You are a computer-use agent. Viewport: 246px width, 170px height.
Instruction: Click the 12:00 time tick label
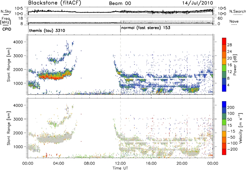[x=120, y=164]
